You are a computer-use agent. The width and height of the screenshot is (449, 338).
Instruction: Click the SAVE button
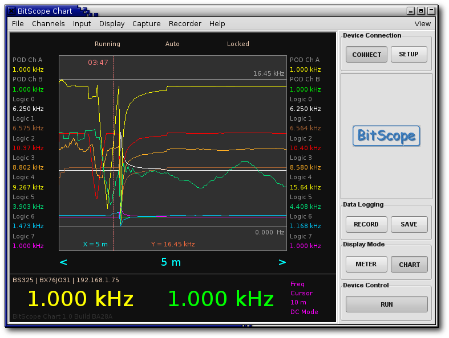click(409, 224)
